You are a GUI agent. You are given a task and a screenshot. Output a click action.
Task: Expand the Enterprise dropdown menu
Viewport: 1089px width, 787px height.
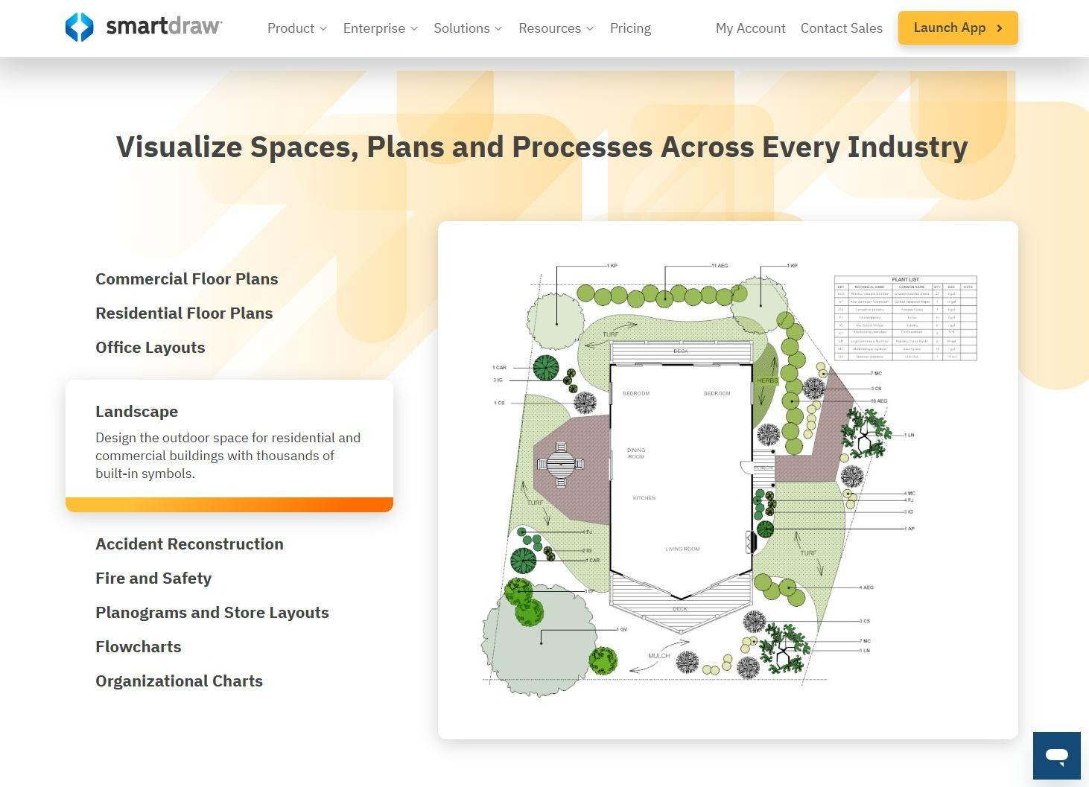pyautogui.click(x=380, y=28)
